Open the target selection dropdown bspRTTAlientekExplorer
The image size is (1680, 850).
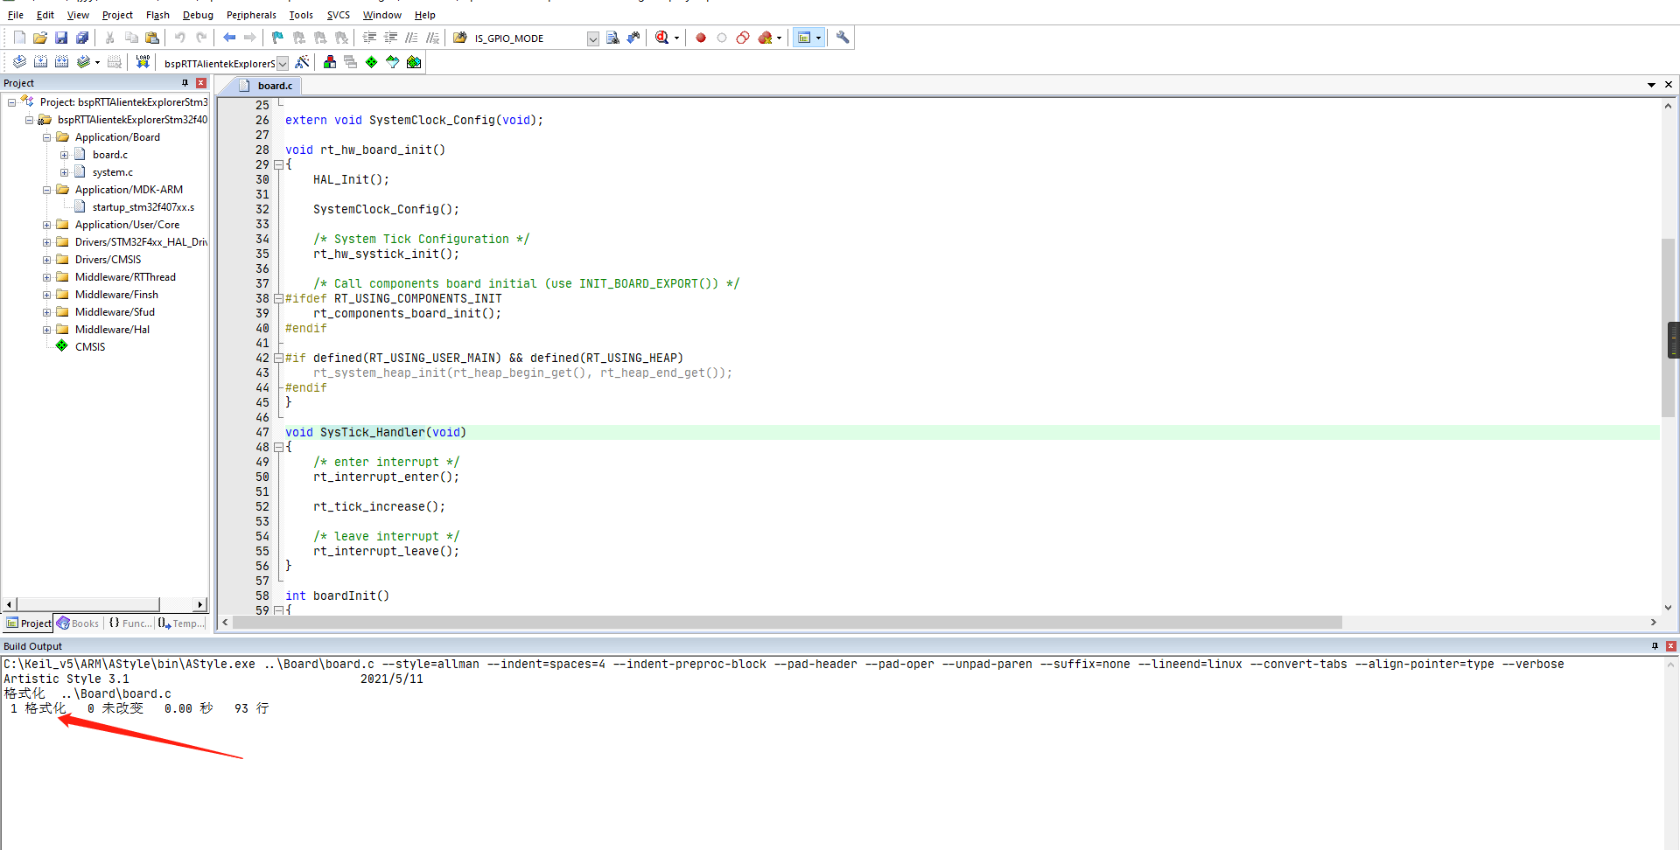(x=282, y=63)
